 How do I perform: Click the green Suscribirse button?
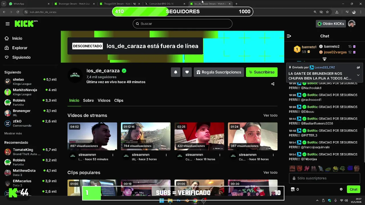coord(262,72)
